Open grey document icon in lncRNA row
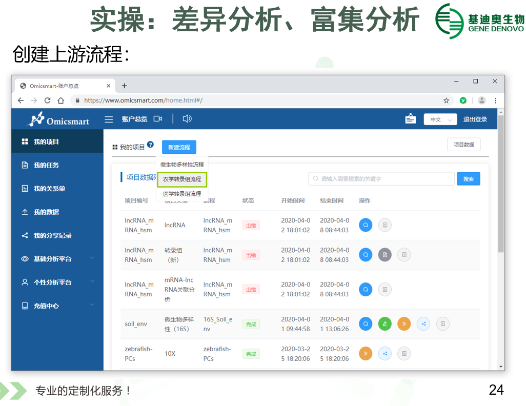 point(385,225)
